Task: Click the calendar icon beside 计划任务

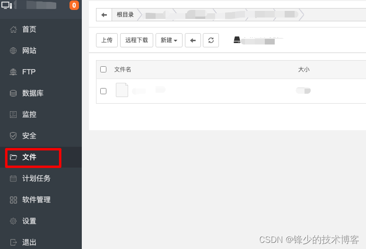Action: (x=13, y=178)
